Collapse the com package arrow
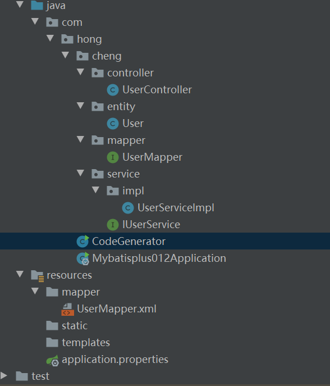The image size is (330, 386). 35,21
